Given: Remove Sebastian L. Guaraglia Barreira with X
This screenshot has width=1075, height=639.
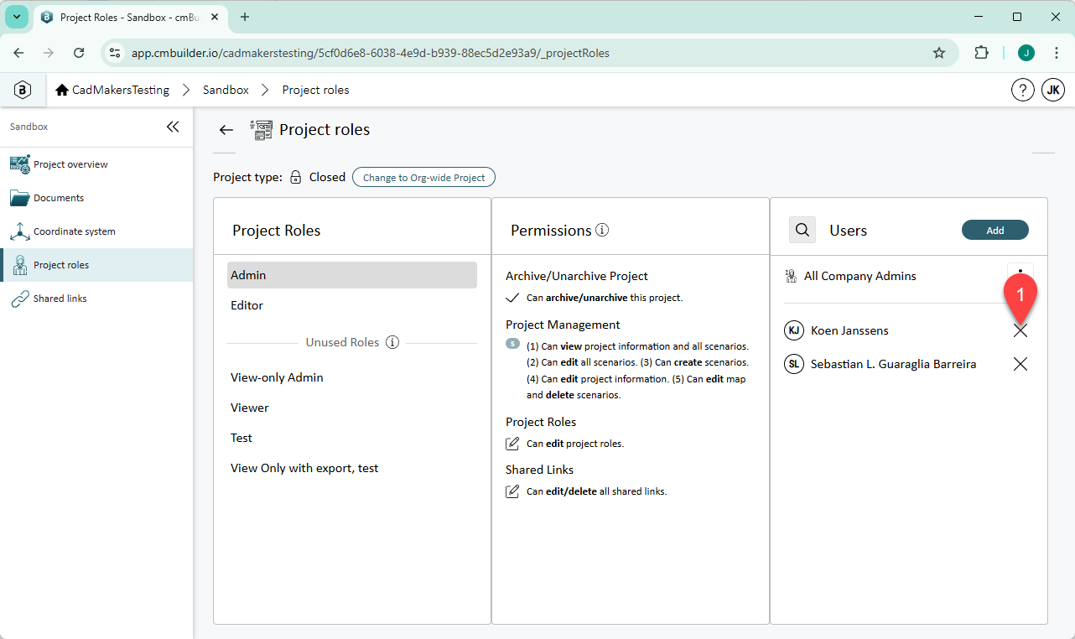Looking at the screenshot, I should [1020, 364].
